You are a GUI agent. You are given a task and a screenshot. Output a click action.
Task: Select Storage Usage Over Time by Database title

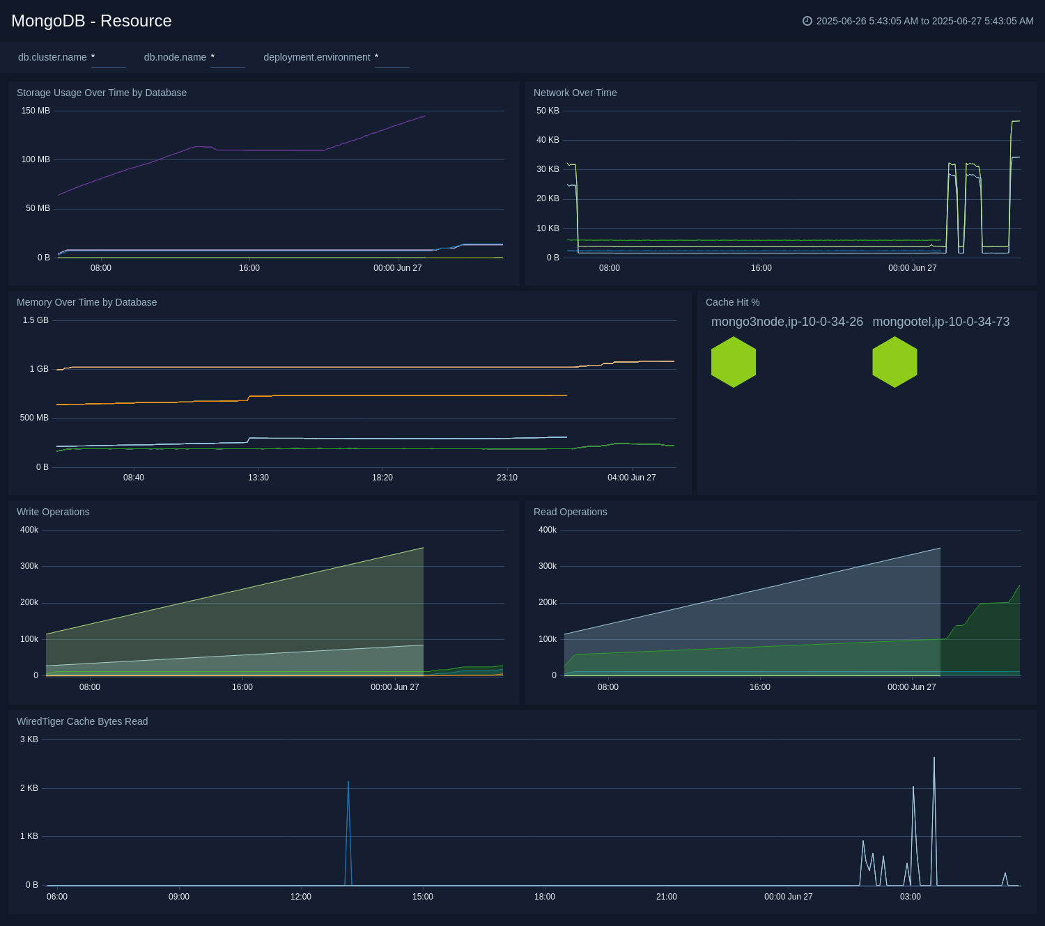pos(102,93)
